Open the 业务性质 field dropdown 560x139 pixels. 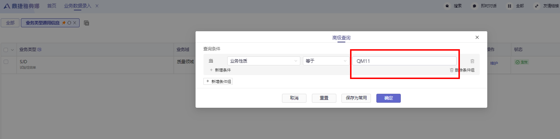pyautogui.click(x=264, y=61)
